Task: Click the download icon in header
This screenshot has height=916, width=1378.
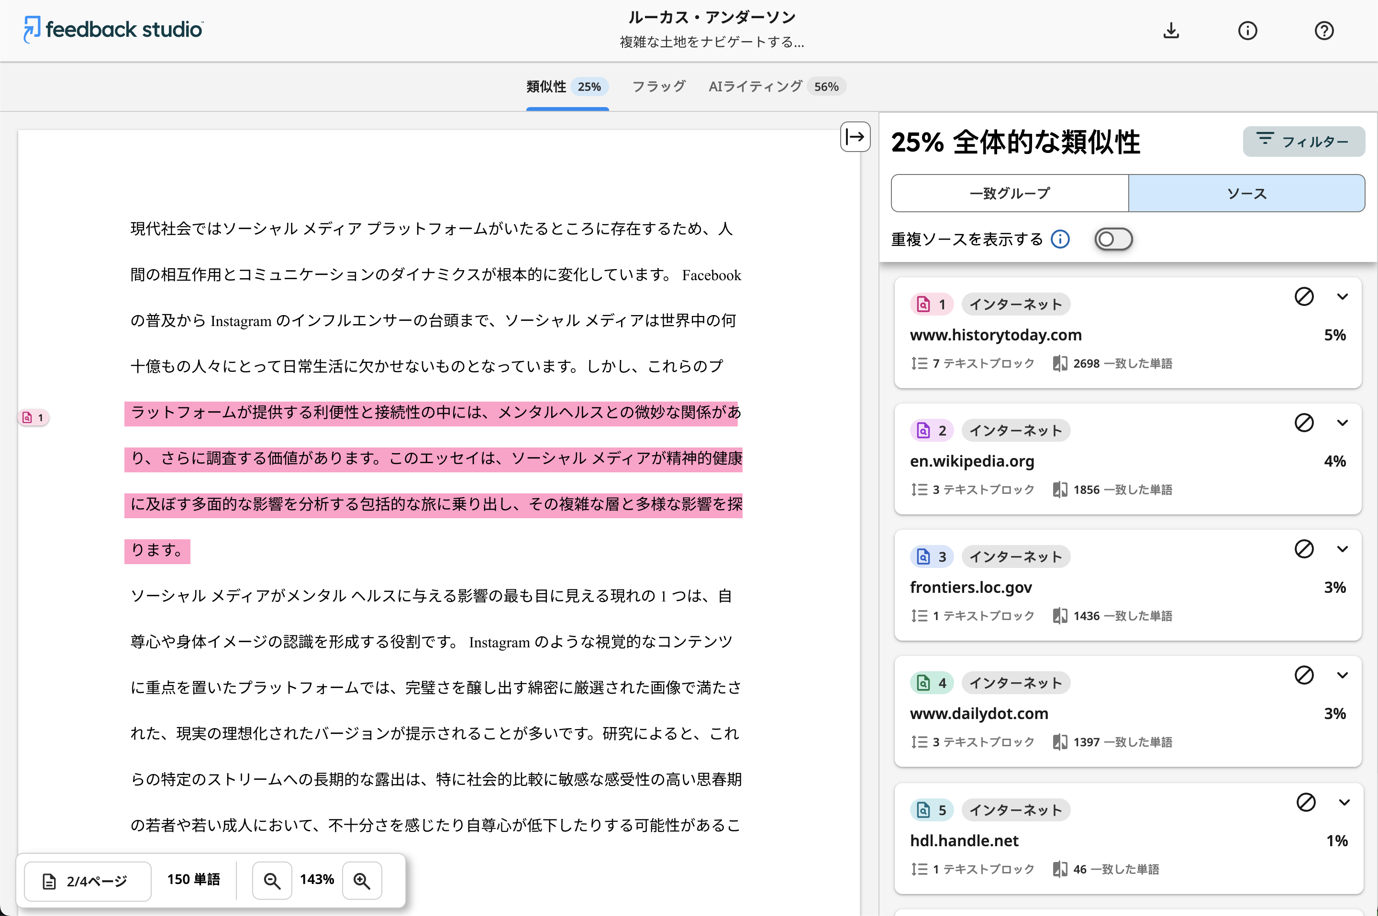Action: tap(1171, 31)
